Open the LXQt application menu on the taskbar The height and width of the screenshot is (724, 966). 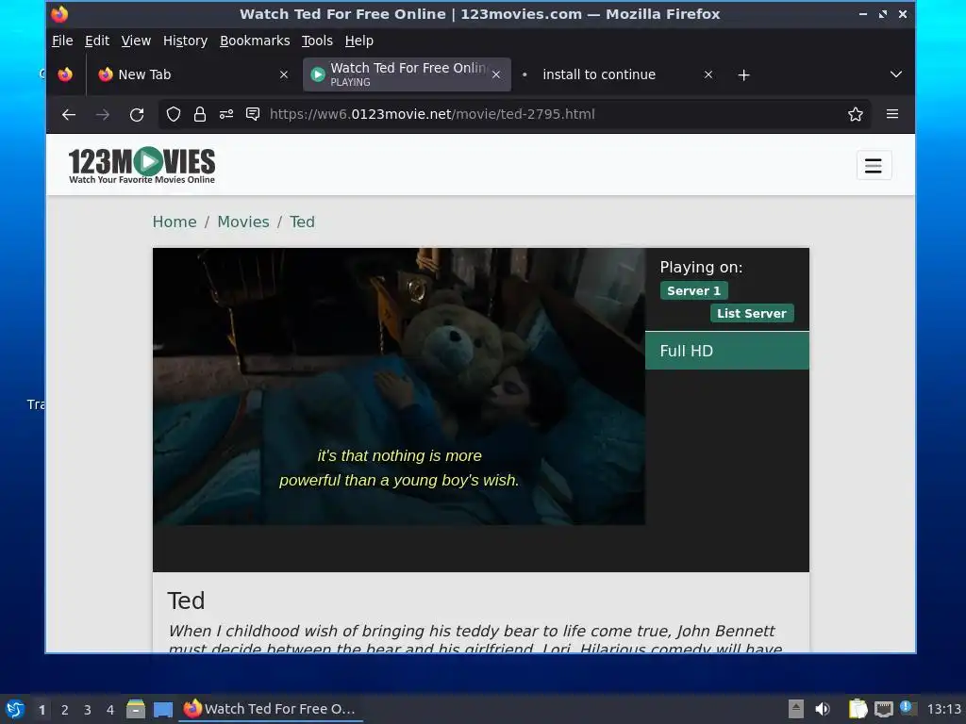click(15, 709)
